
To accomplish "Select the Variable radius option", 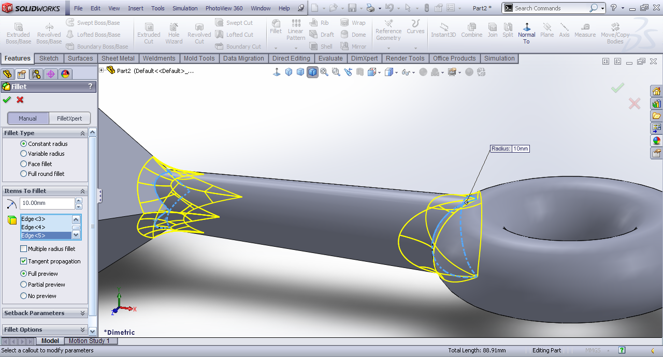I will [x=23, y=154].
